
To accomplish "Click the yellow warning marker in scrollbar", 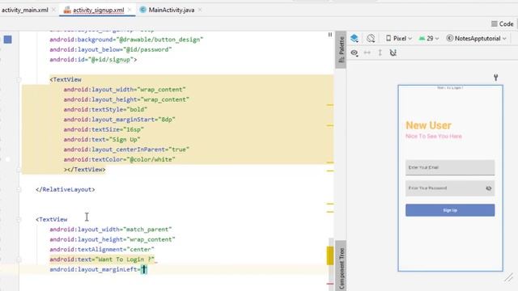I will 330,255.
